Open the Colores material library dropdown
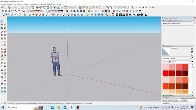This screenshot has width=196, height=110. (181, 62)
